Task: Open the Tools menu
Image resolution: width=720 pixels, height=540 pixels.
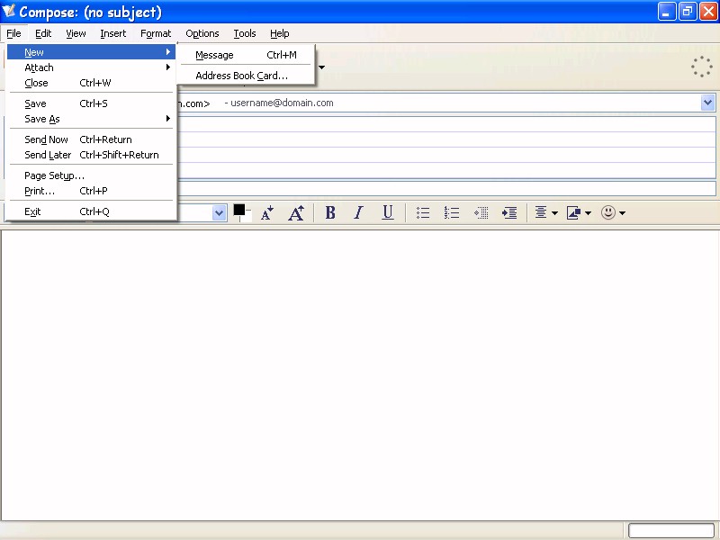Action: tap(244, 33)
